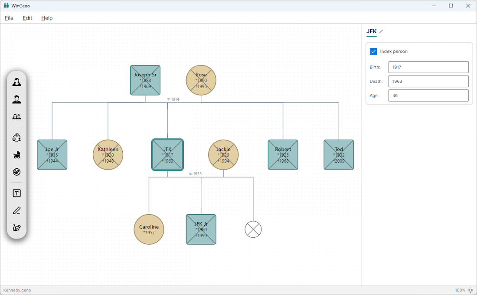477x295 pixels.
Task: Select the add couple tool
Action: pos(17,117)
